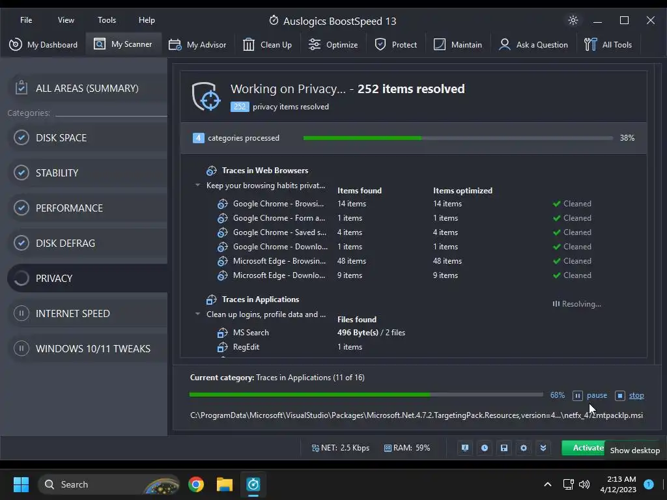Open File Explorer from the taskbar

pyautogui.click(x=225, y=484)
